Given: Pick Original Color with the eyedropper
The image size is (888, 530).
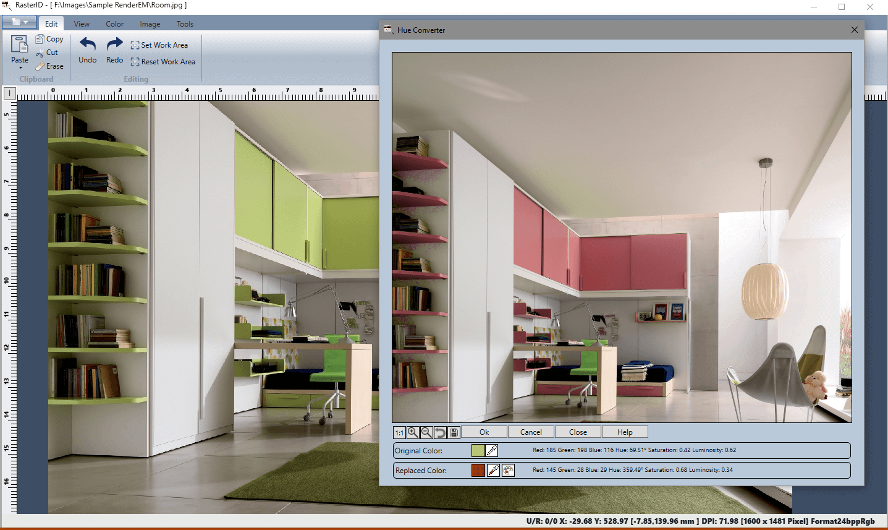Looking at the screenshot, I should click(x=492, y=451).
